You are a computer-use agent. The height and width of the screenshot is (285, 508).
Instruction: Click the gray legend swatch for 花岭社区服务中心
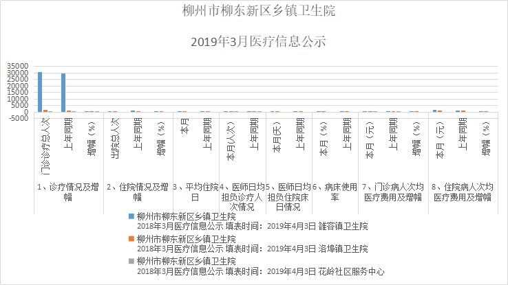131,262
